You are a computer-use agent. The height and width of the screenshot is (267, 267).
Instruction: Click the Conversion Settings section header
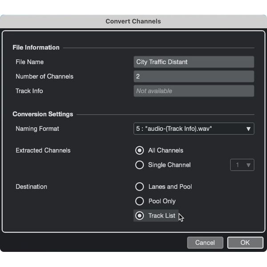click(43, 114)
